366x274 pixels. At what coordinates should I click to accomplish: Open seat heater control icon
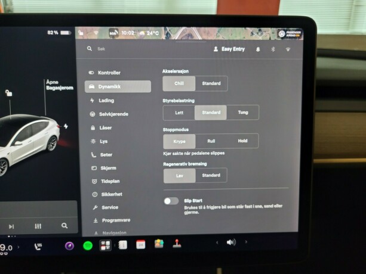coord(38,247)
